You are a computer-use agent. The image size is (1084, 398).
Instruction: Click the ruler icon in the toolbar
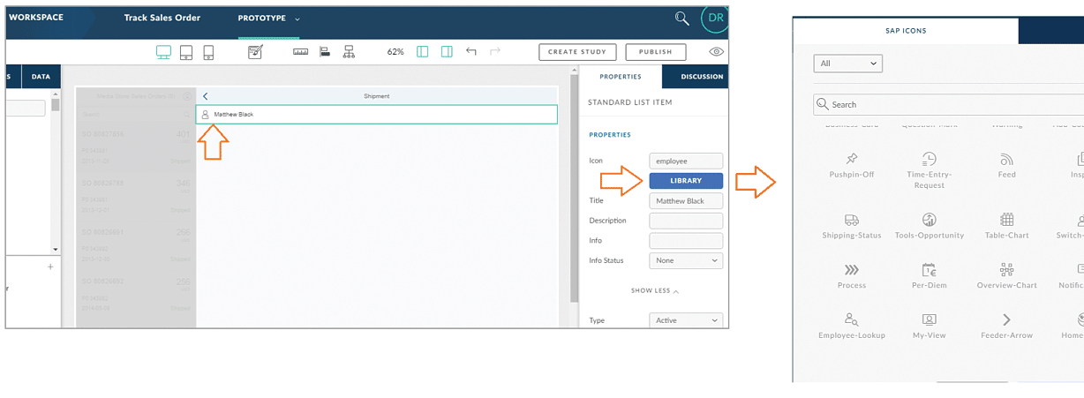[x=301, y=52]
